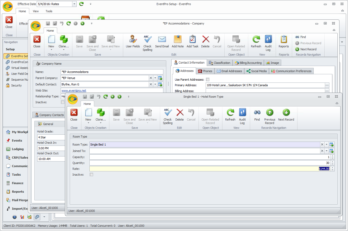348x231 pixels.
Task: Open Audit Log in Hotel Room Type window
Action: point(242,116)
